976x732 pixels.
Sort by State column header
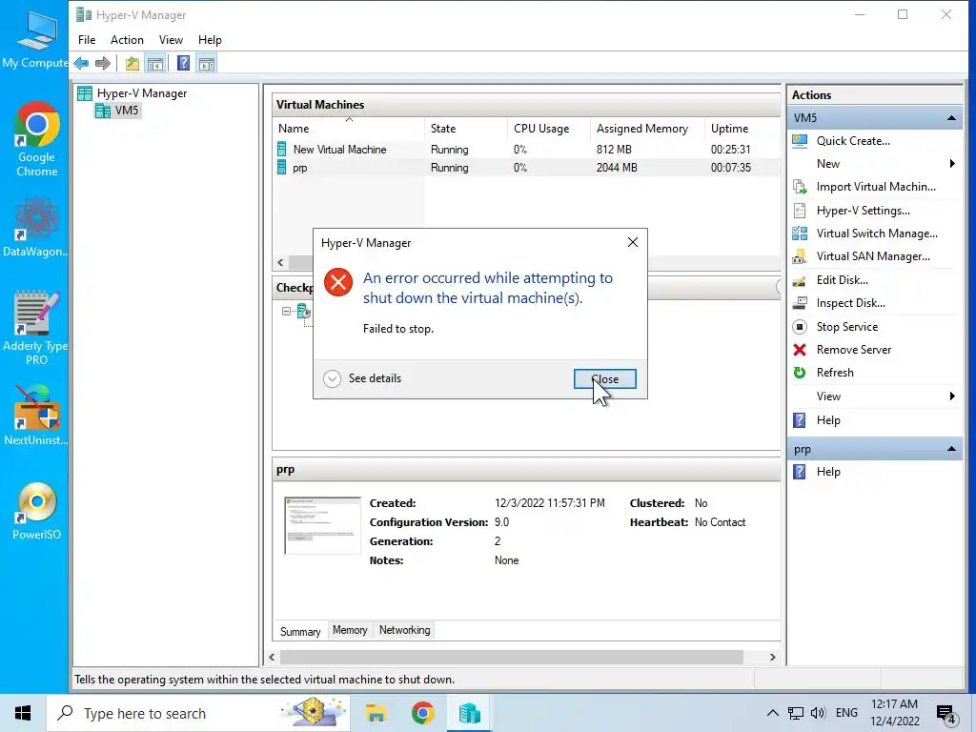465,129
